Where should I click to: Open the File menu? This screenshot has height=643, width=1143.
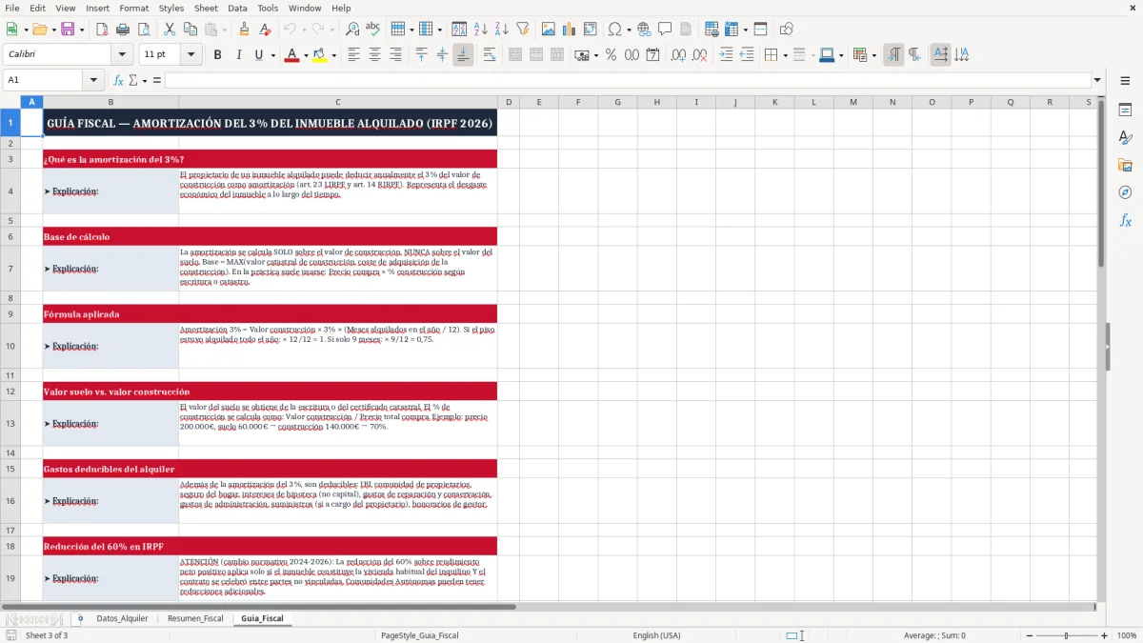(x=12, y=8)
